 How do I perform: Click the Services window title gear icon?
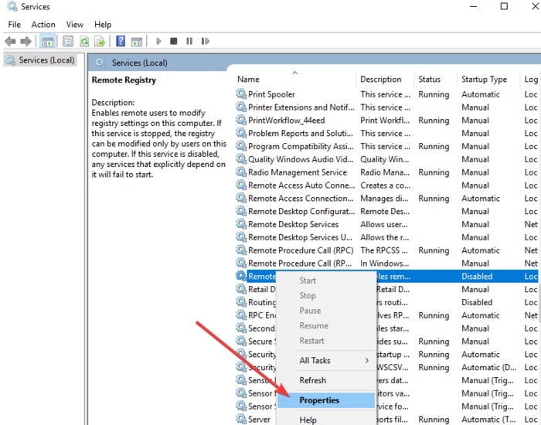click(x=12, y=6)
